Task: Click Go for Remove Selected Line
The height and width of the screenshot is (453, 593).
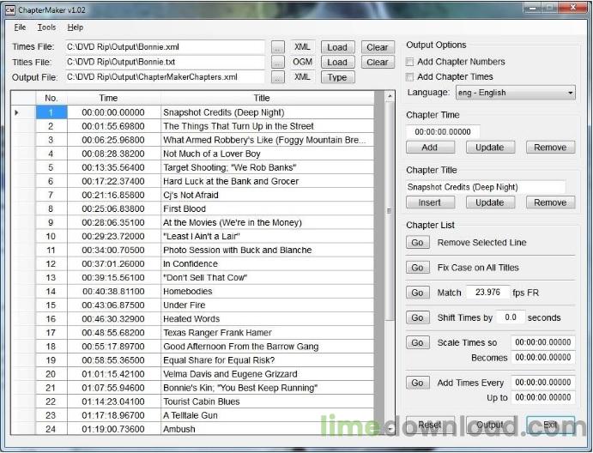Action: point(418,243)
